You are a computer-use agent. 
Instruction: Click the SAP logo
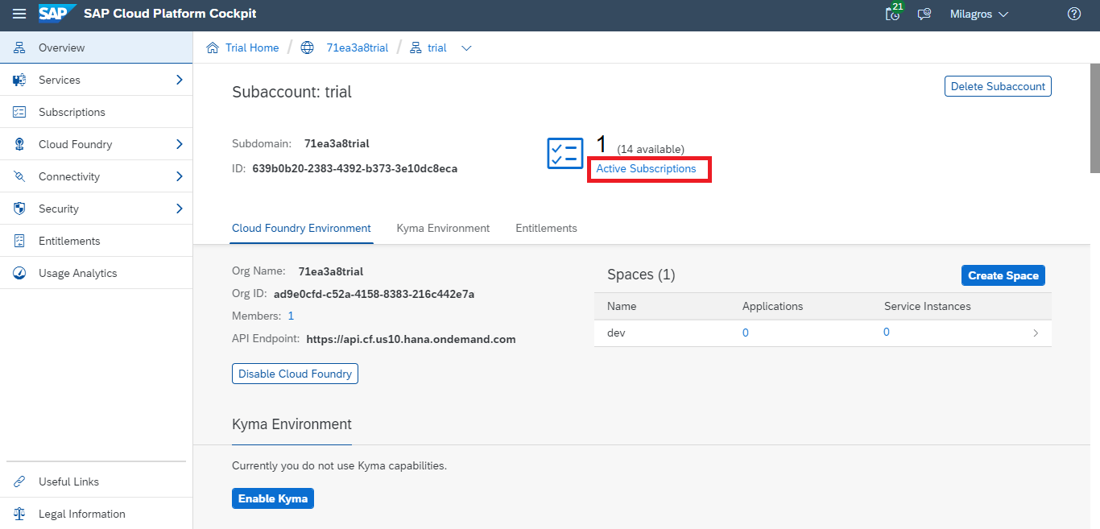point(57,14)
